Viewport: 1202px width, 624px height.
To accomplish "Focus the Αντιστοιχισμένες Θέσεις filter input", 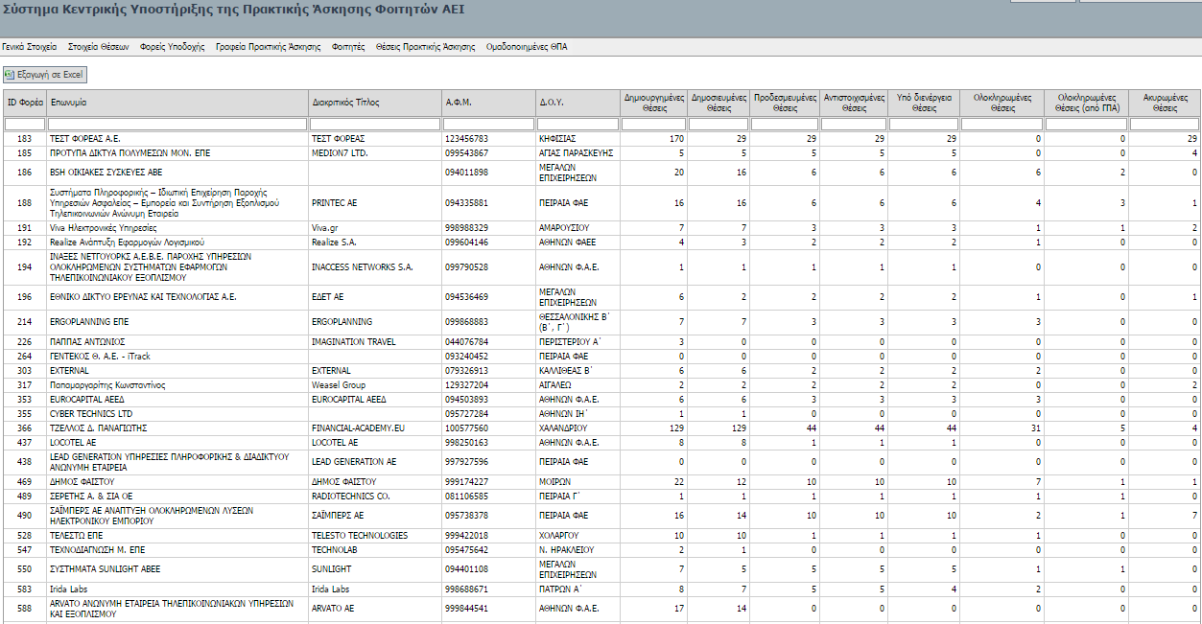I will tap(854, 125).
